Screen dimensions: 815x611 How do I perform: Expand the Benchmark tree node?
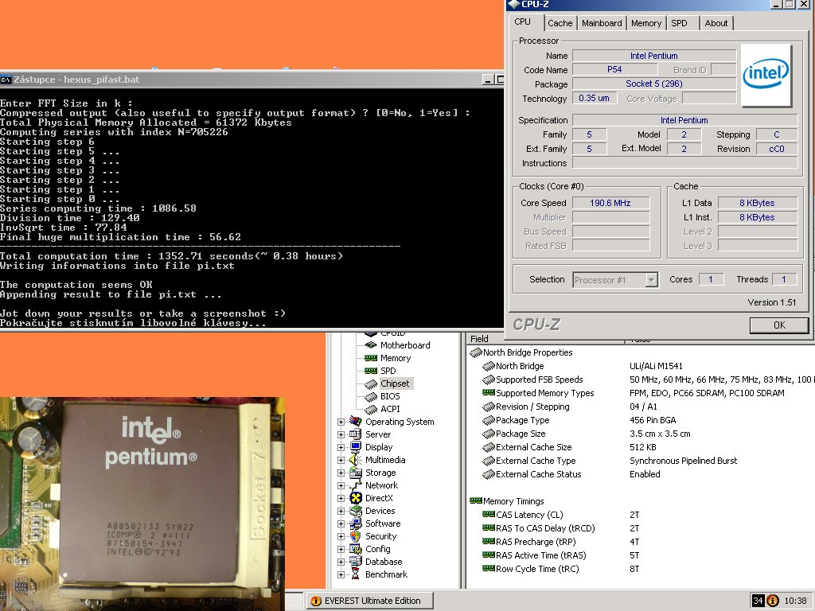click(341, 574)
